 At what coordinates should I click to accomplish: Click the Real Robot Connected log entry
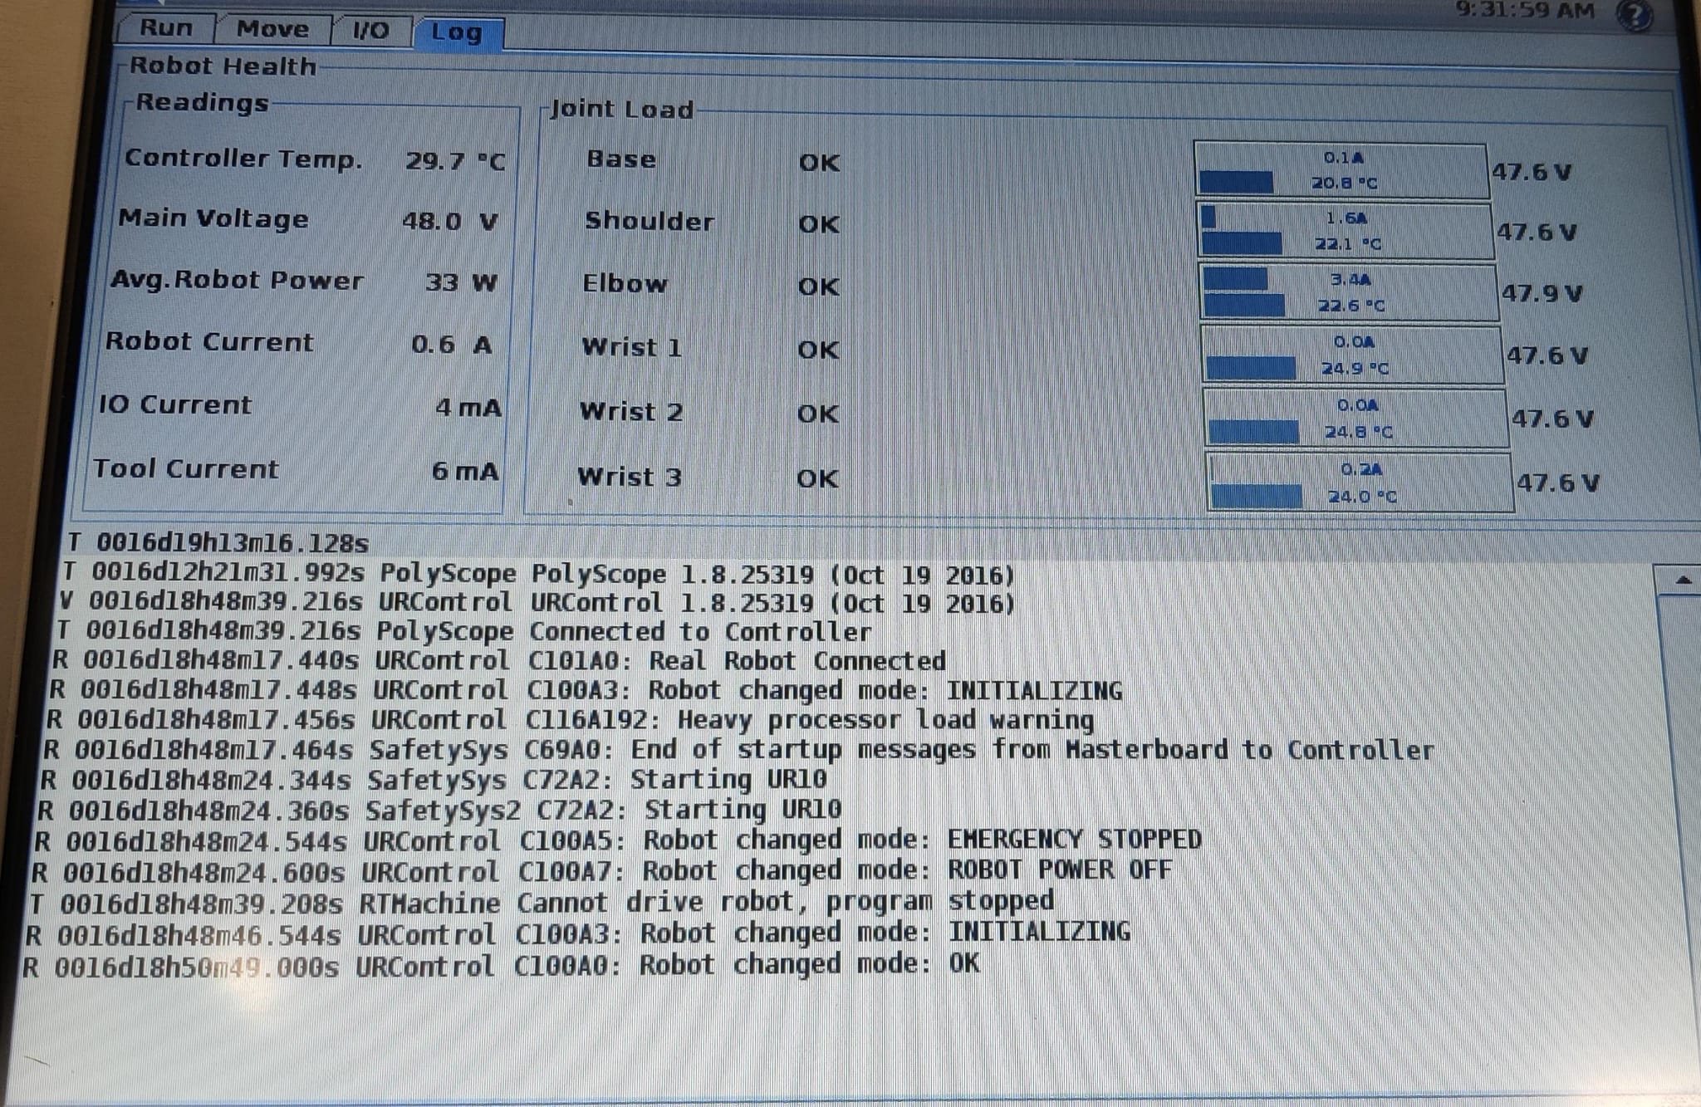pos(498,661)
